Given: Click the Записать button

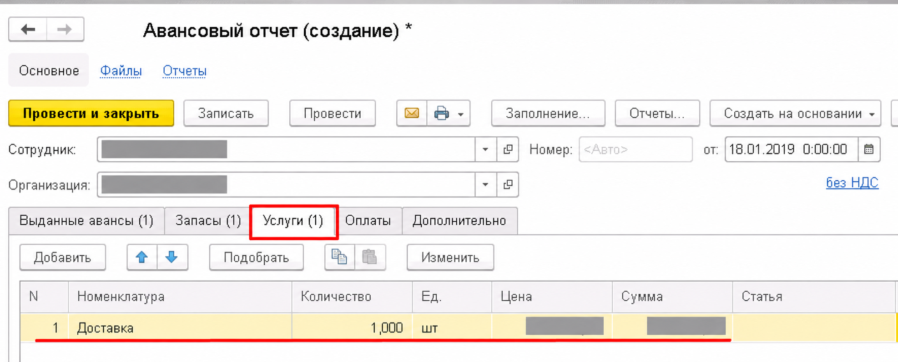Looking at the screenshot, I should click(x=226, y=113).
